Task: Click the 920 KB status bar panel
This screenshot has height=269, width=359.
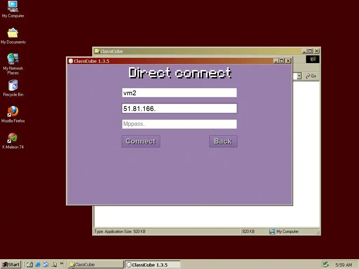Action: [254, 232]
